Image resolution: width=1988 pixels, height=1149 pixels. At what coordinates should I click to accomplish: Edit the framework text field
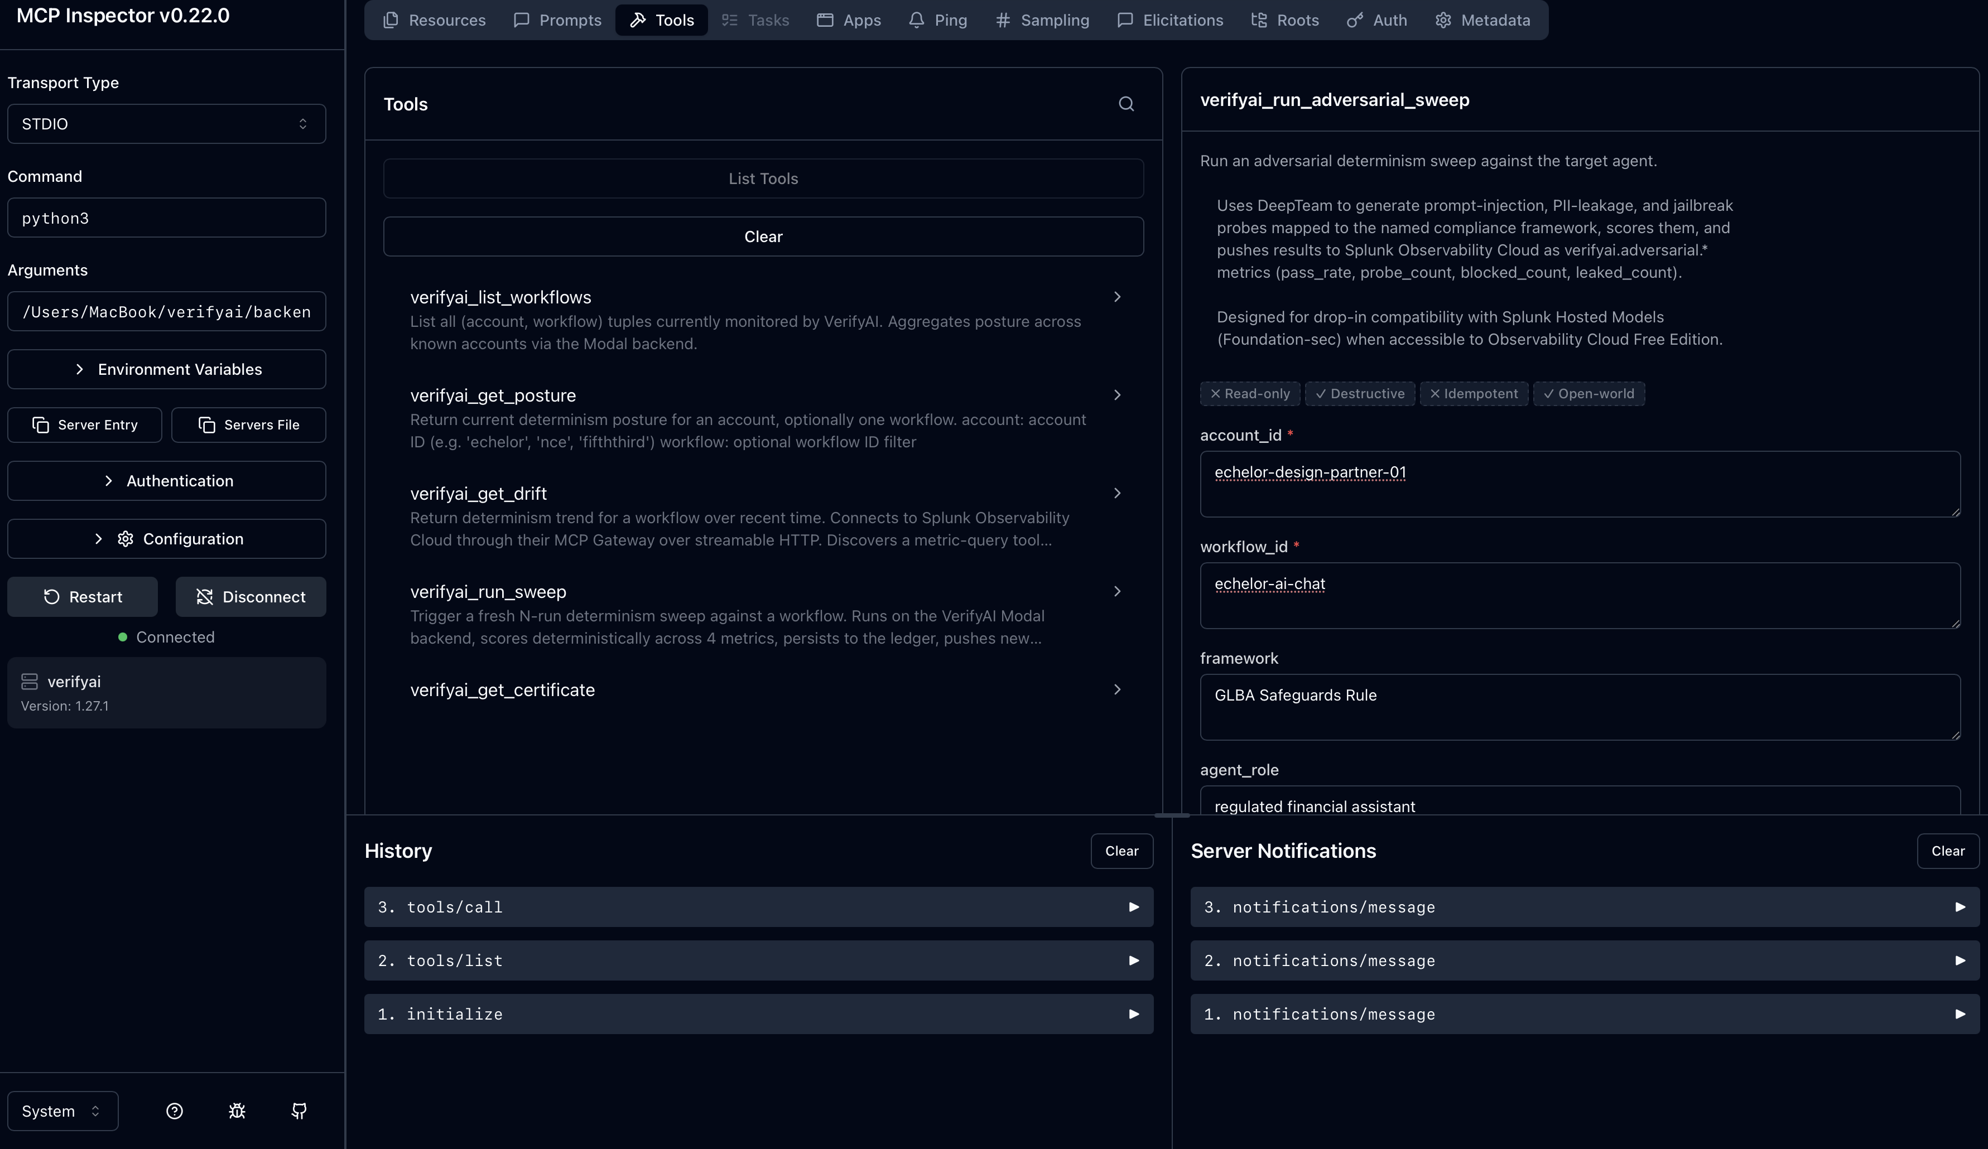[1580, 707]
